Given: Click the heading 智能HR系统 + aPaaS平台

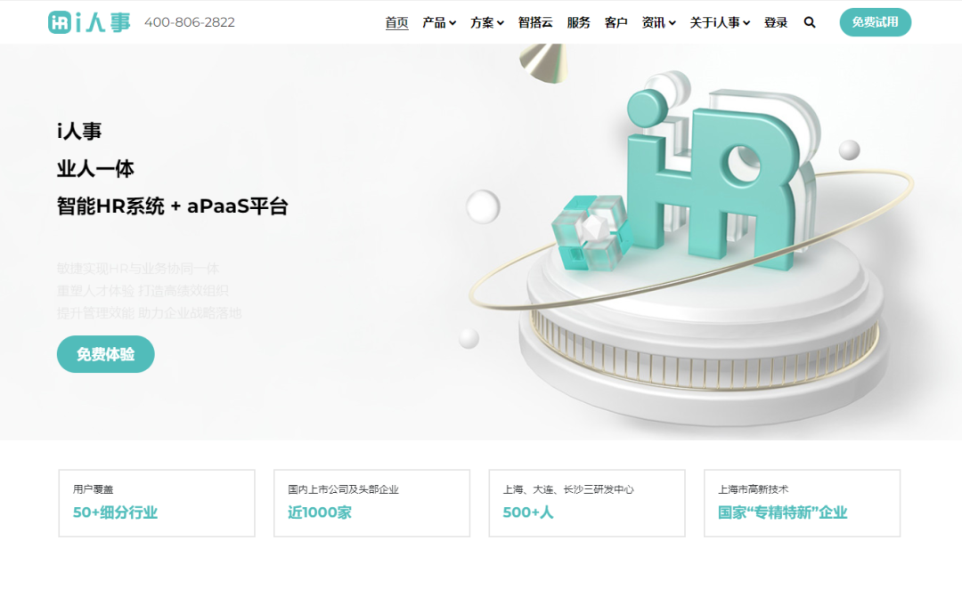Looking at the screenshot, I should pos(173,206).
